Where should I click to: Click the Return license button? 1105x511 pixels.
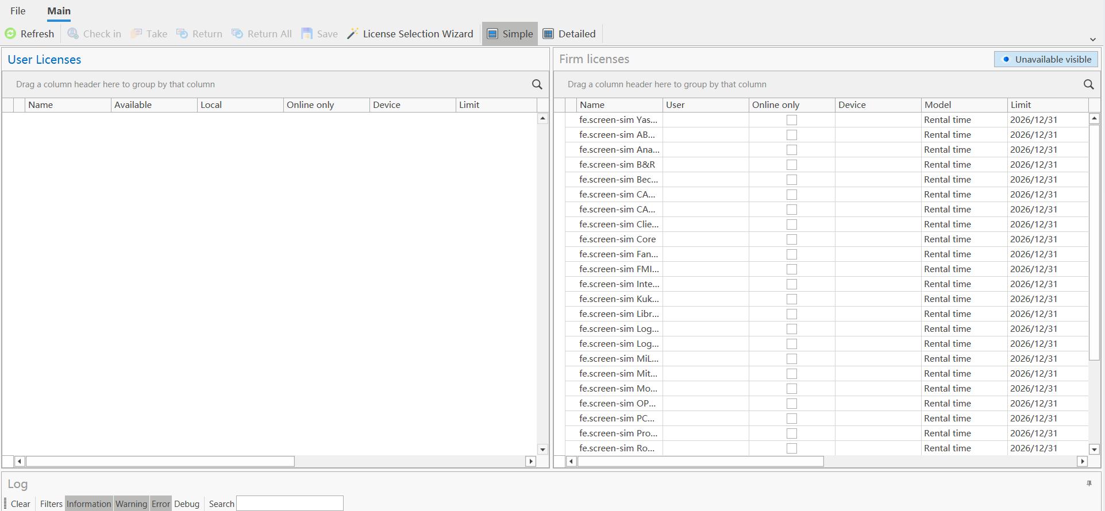pos(199,34)
